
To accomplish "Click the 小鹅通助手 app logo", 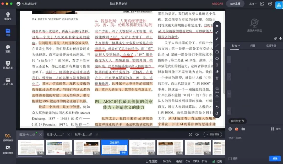I will [x=18, y=4].
